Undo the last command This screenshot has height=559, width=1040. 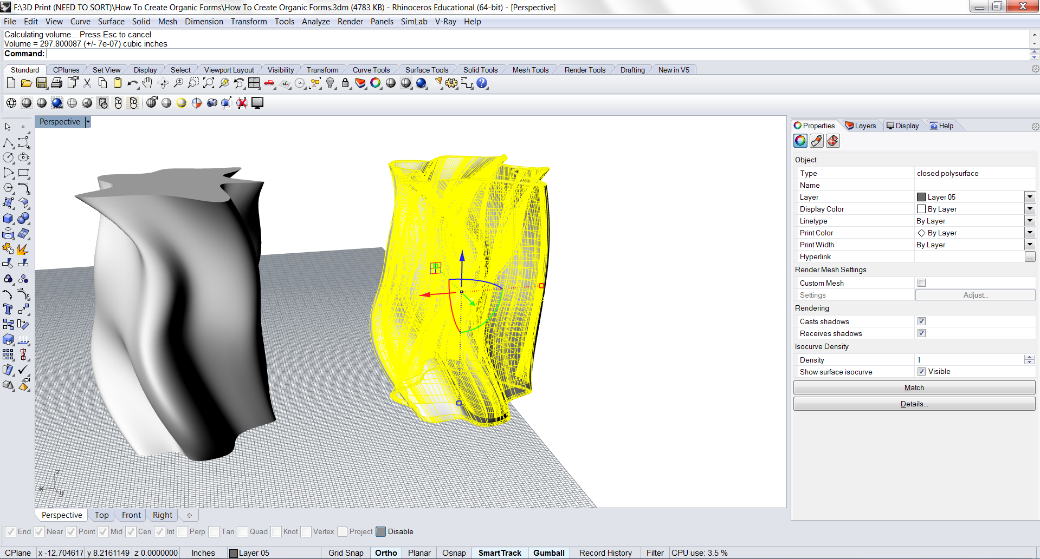tap(132, 83)
